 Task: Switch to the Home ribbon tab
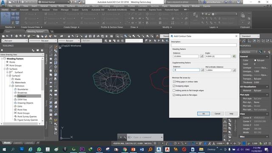pyautogui.click(x=5, y=10)
